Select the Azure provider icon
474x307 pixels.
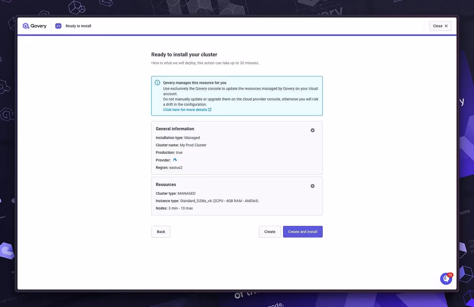click(175, 160)
